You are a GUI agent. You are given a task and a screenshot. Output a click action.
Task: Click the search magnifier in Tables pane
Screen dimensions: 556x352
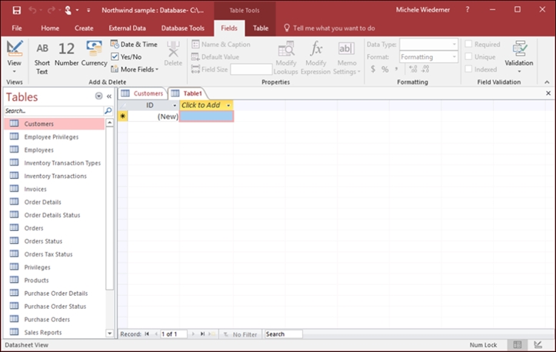pos(108,111)
